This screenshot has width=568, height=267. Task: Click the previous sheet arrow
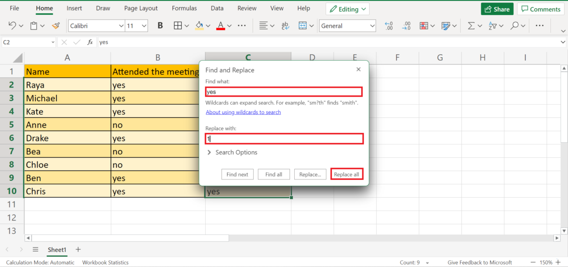tap(8, 249)
